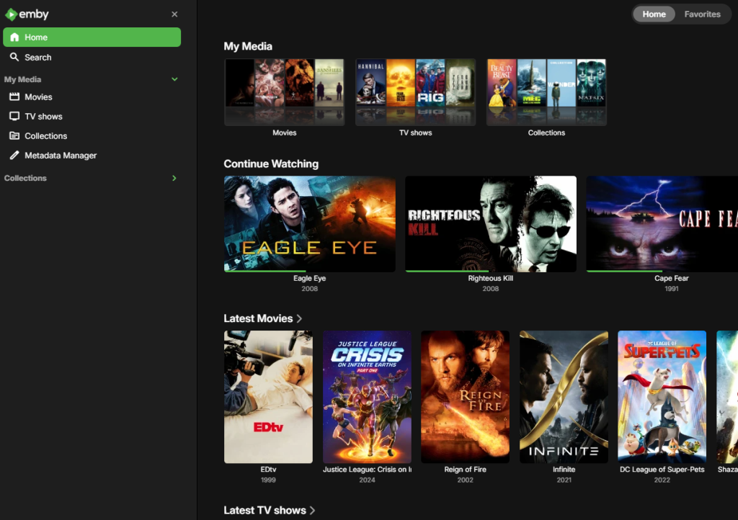Expand the Collections sidebar section
The height and width of the screenshot is (520, 738).
coord(174,178)
